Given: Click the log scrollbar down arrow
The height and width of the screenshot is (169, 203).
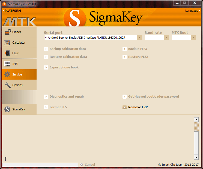Looking at the screenshot, I should click(x=196, y=157).
